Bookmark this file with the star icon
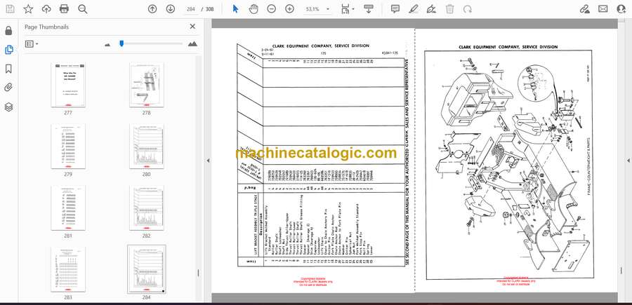The width and height of the screenshot is (632, 305). [28, 9]
